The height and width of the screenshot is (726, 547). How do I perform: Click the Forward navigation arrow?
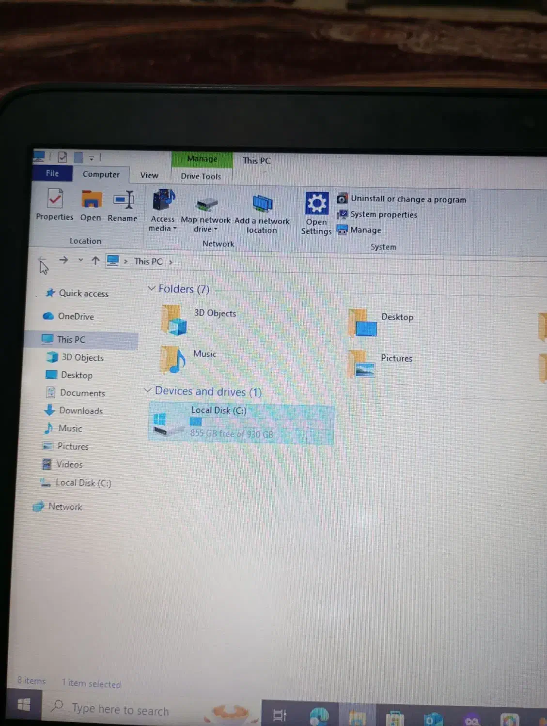click(x=63, y=260)
